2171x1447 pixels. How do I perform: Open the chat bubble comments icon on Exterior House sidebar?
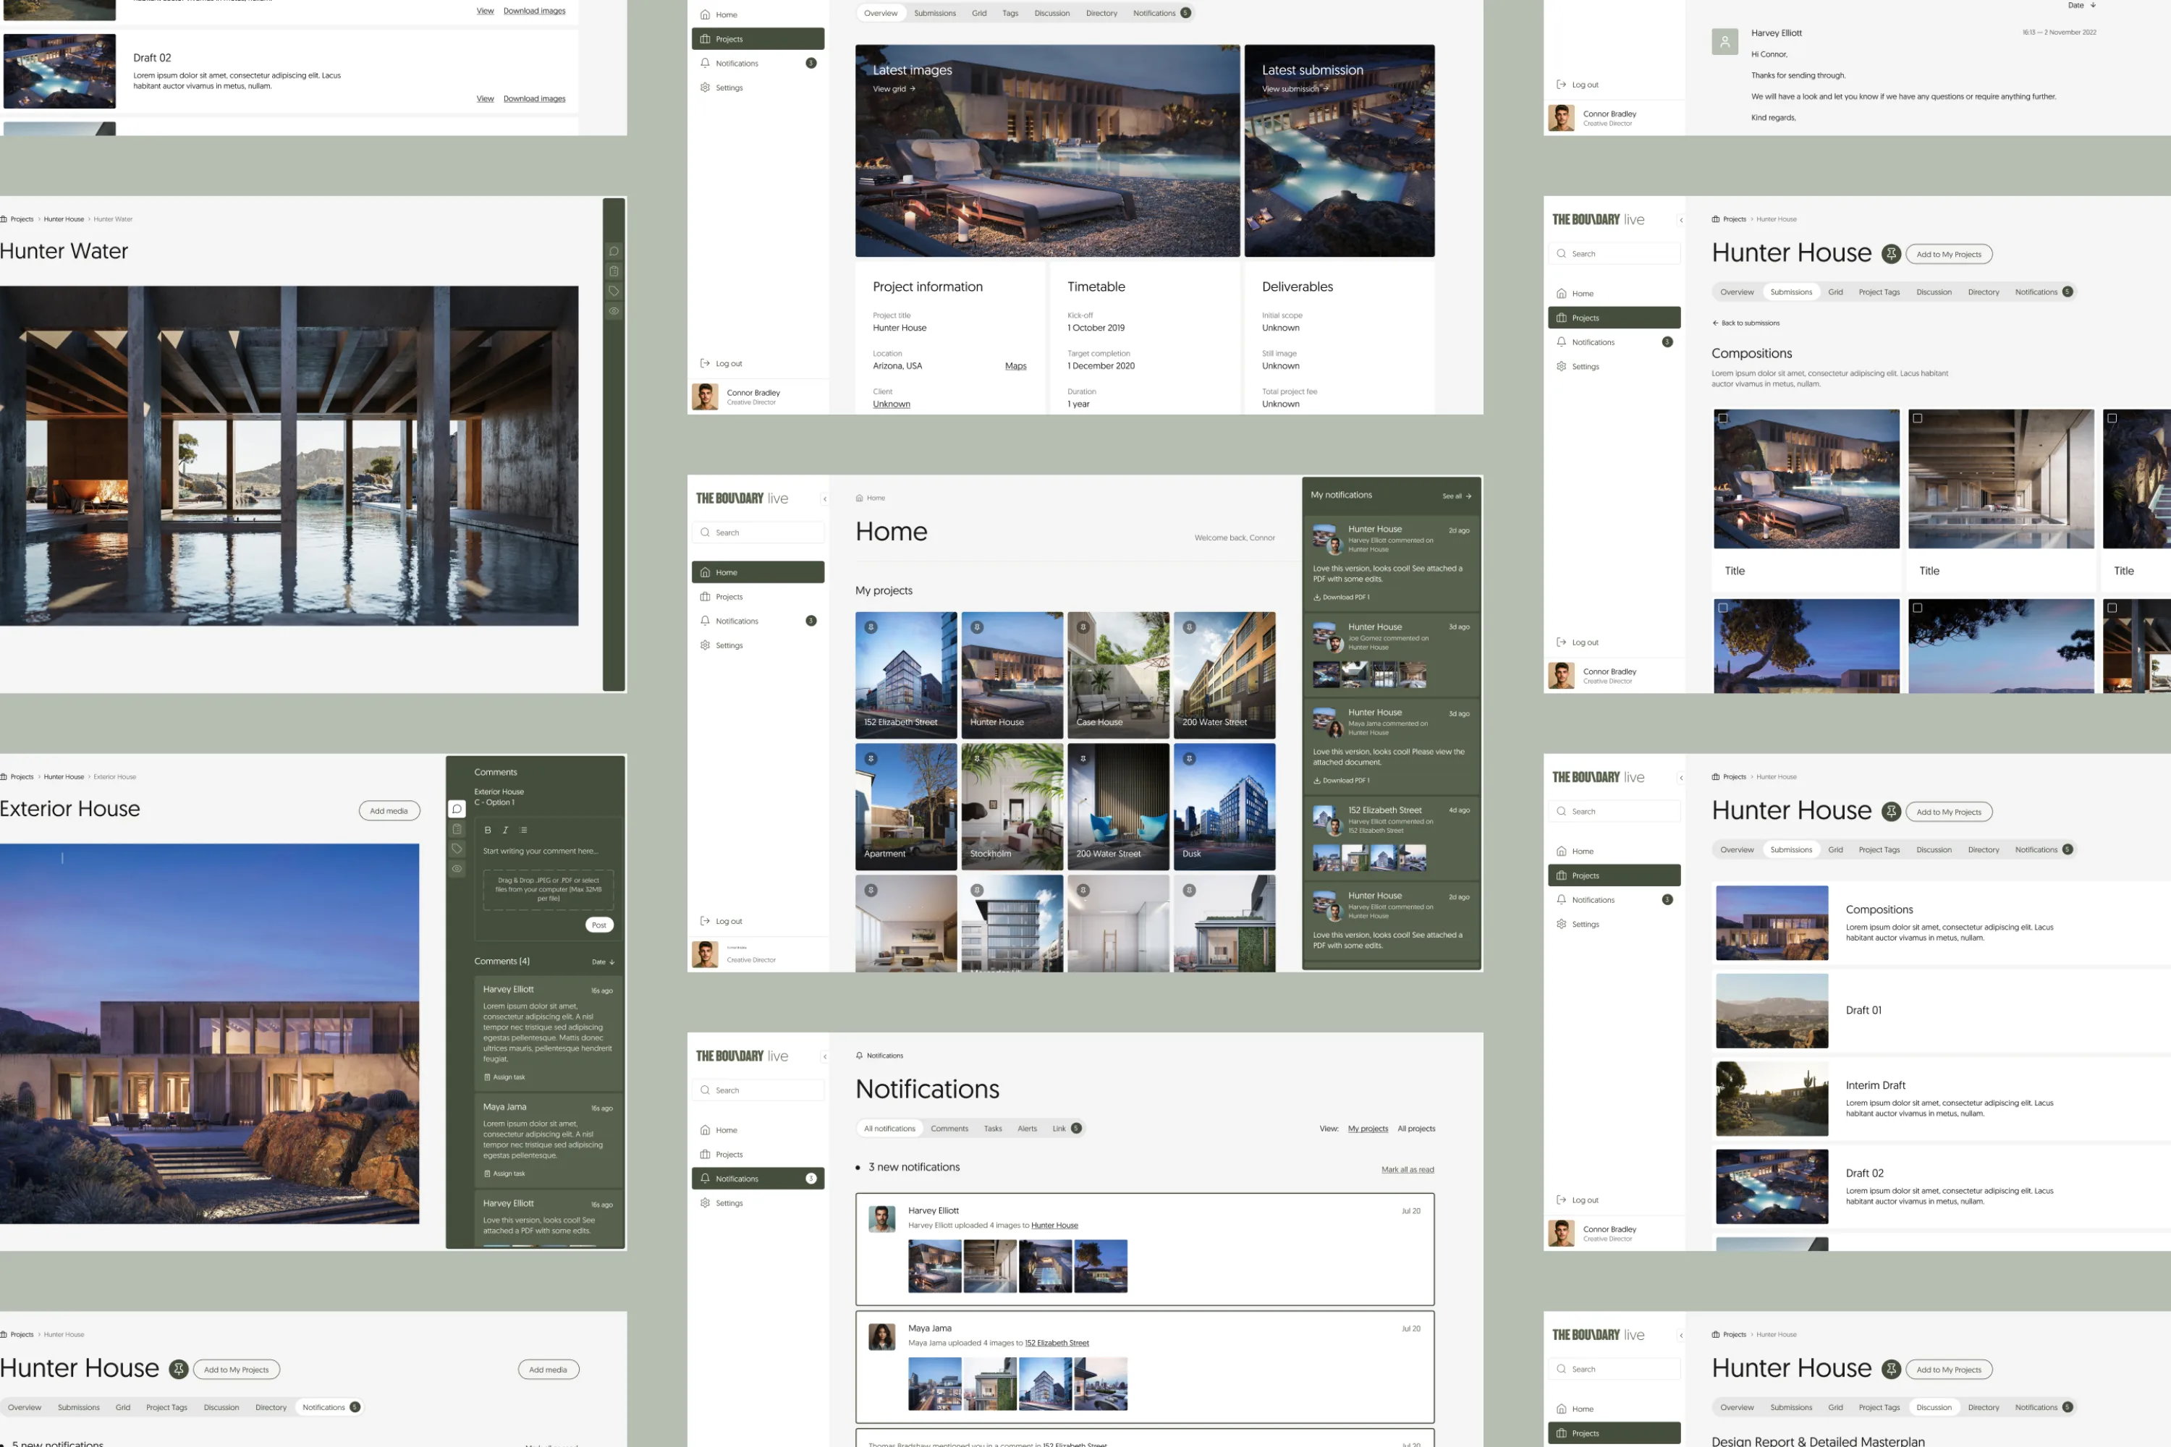pyautogui.click(x=457, y=808)
